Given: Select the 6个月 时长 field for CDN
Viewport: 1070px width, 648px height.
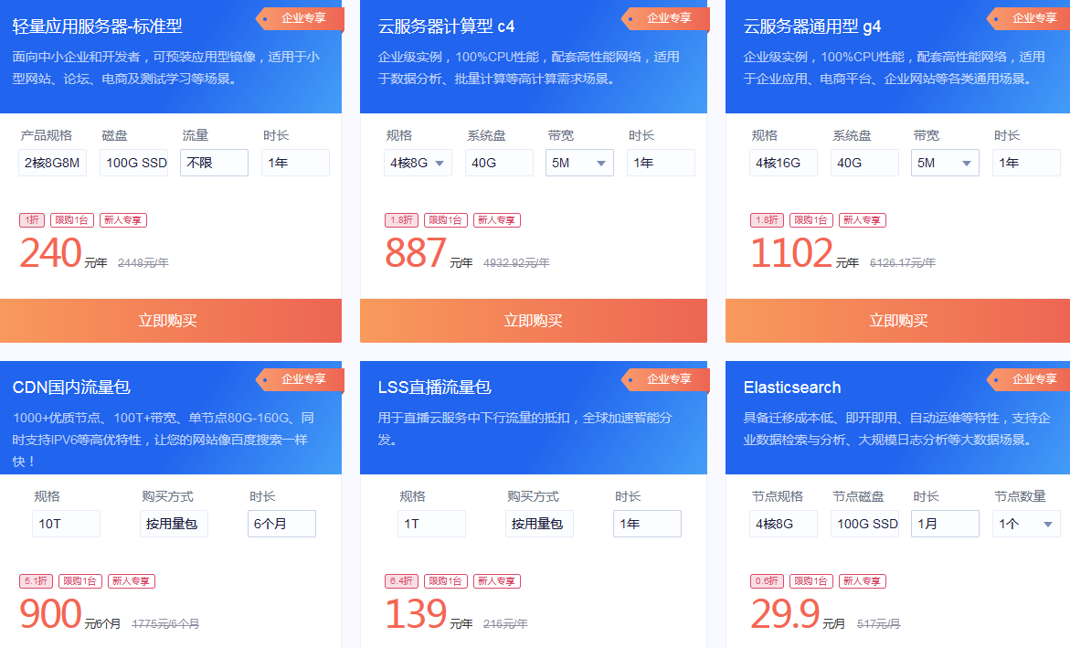Looking at the screenshot, I should pyautogui.click(x=281, y=525).
